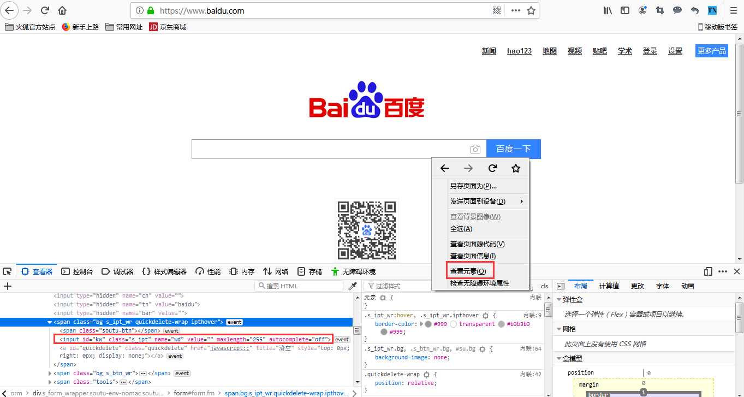Click the #b3b3b3 color swatch
This screenshot has height=397, width=744.
(502, 324)
